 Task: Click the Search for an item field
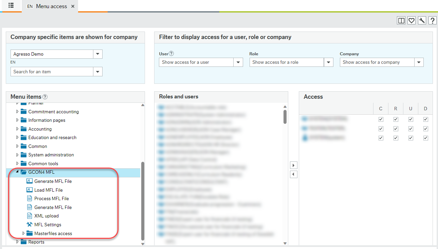(x=52, y=72)
